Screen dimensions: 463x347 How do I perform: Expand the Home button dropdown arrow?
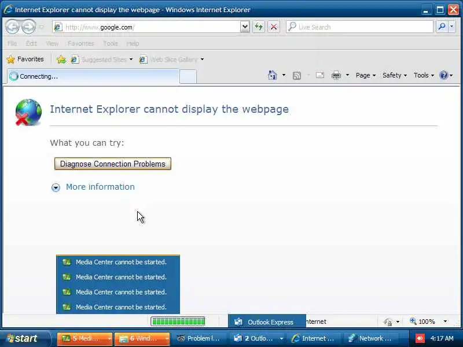[x=284, y=75]
